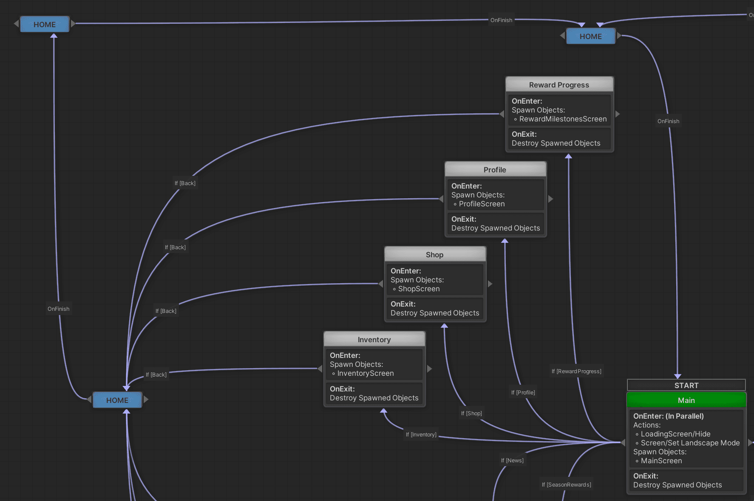Viewport: 754px width, 501px height.
Task: Click the Profile node output socket arrow
Action: [x=550, y=199]
